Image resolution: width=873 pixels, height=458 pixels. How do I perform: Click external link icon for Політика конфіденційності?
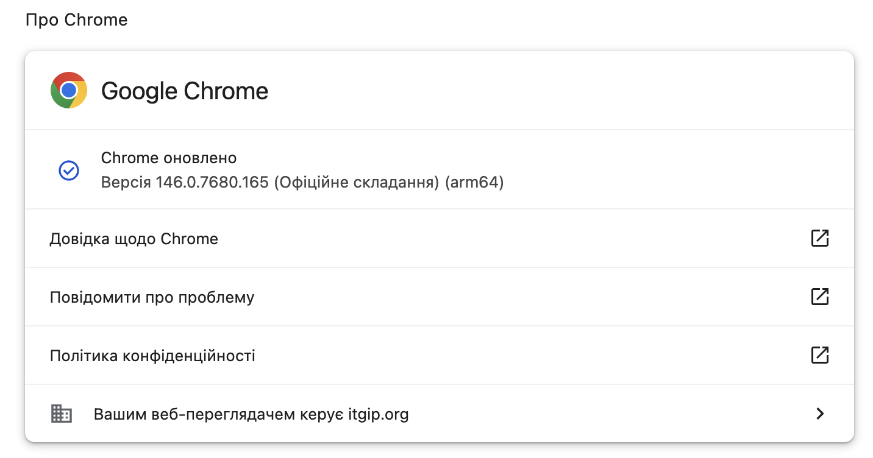click(820, 355)
